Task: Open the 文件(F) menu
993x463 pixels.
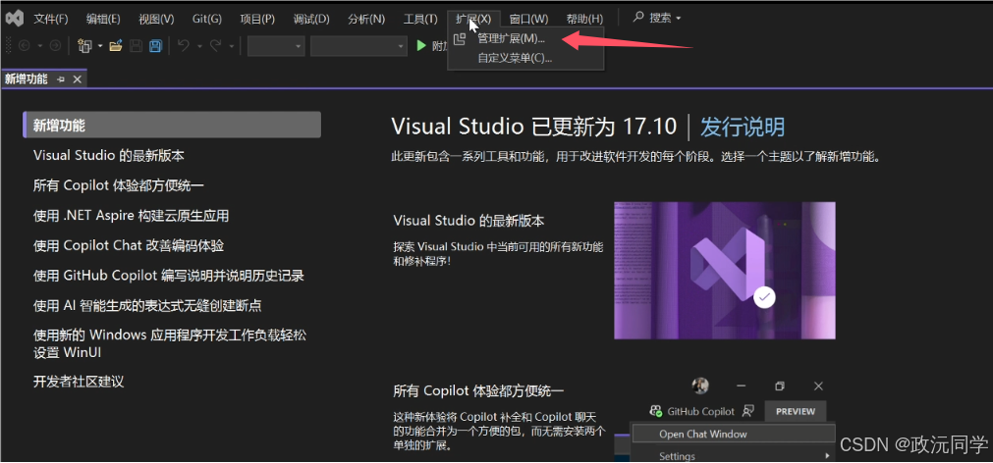Action: (51, 19)
